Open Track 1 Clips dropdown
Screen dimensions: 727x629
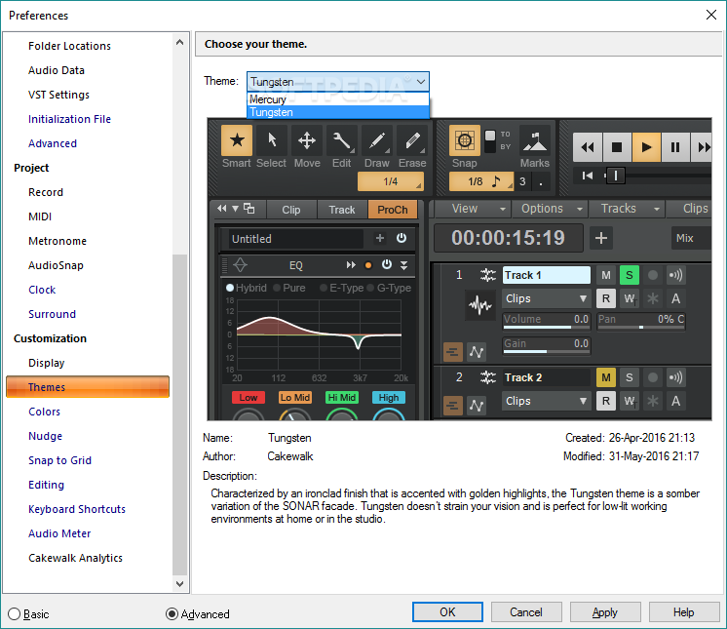[546, 298]
